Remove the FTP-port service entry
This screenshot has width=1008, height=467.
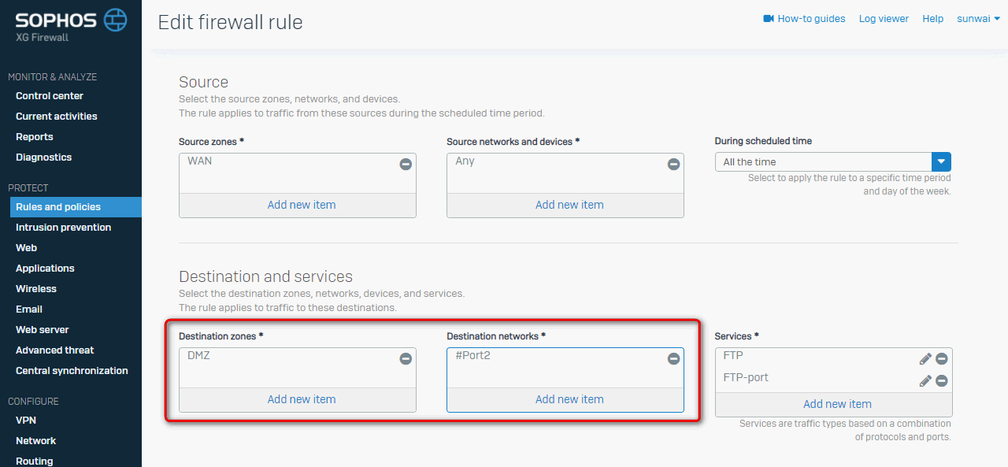pos(942,381)
